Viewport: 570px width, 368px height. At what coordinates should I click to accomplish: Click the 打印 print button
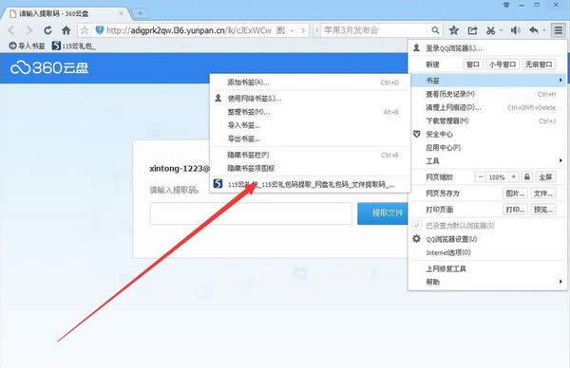[x=515, y=210]
